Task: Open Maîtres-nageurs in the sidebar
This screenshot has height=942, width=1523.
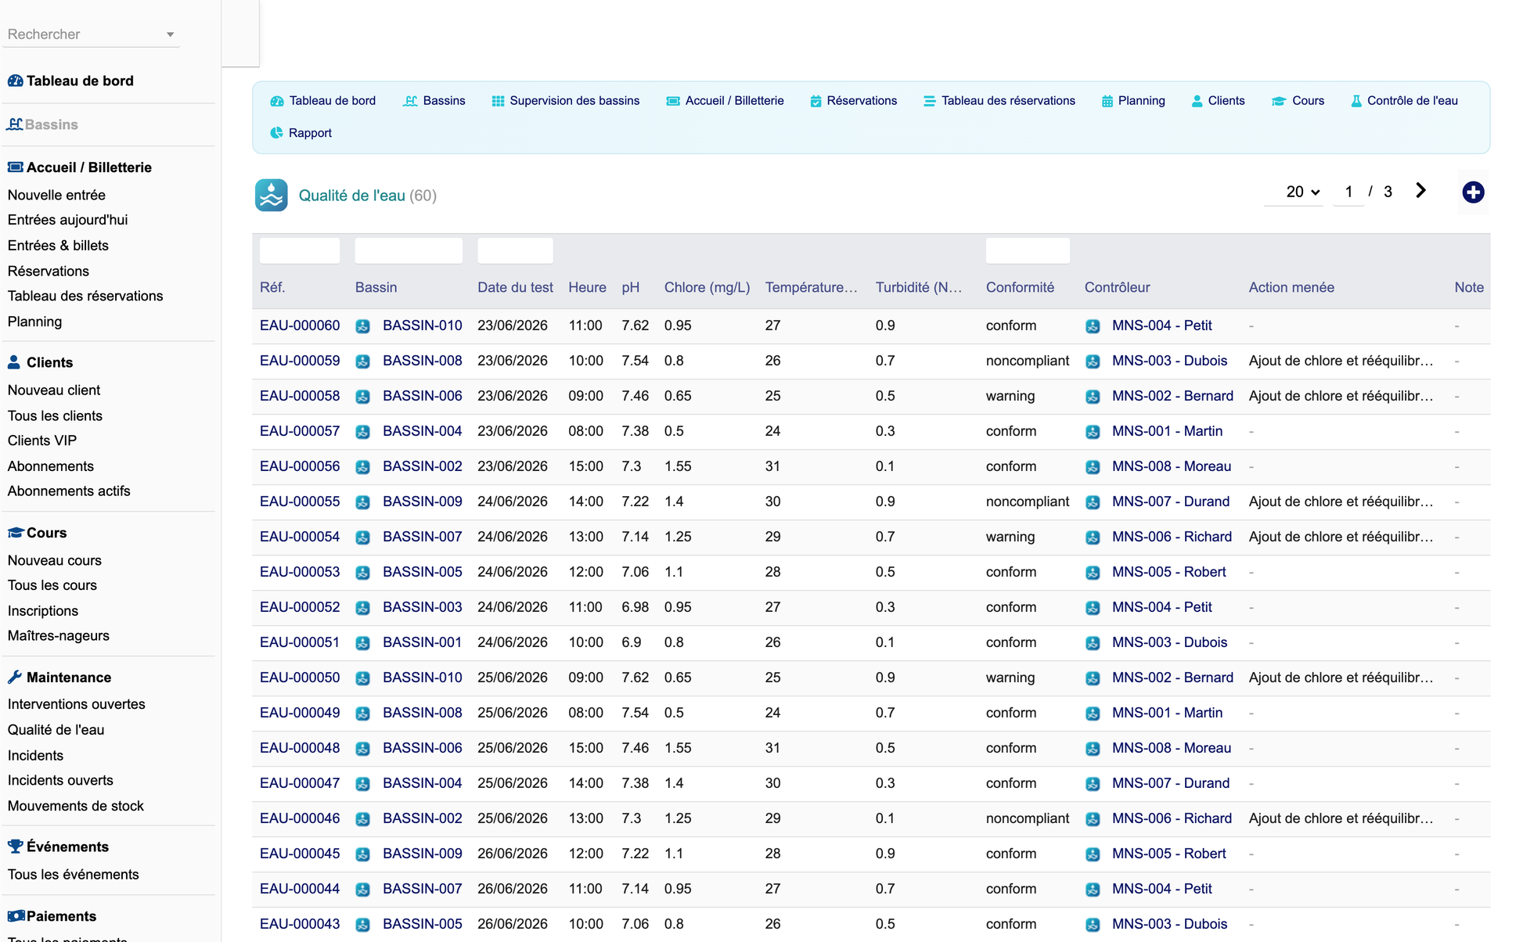Action: coord(59,635)
